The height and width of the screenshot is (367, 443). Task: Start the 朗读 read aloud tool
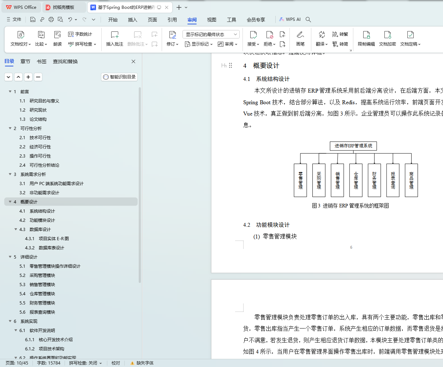(58, 39)
